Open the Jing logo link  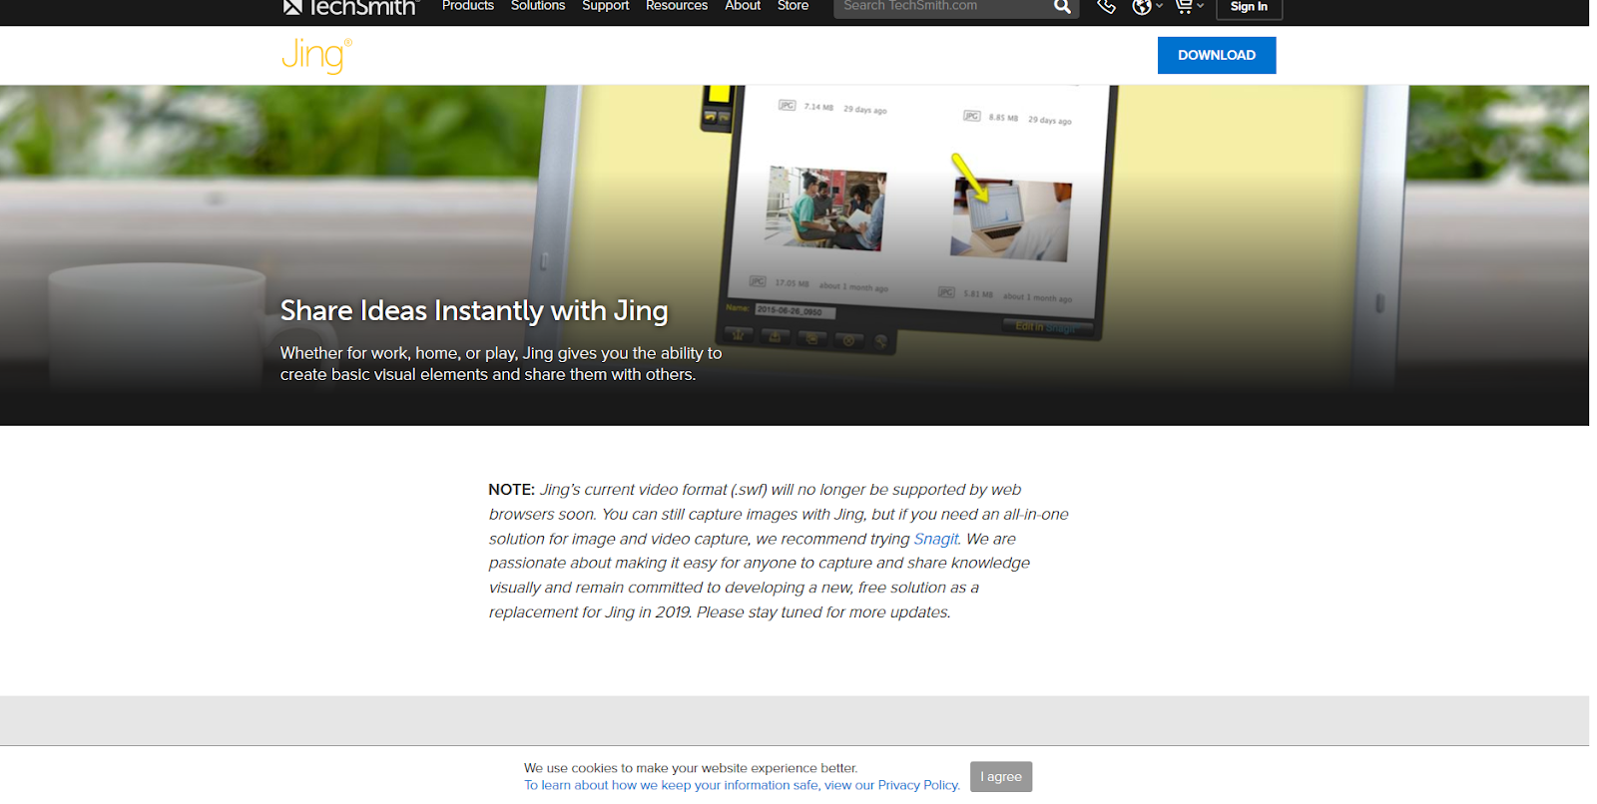pos(316,55)
